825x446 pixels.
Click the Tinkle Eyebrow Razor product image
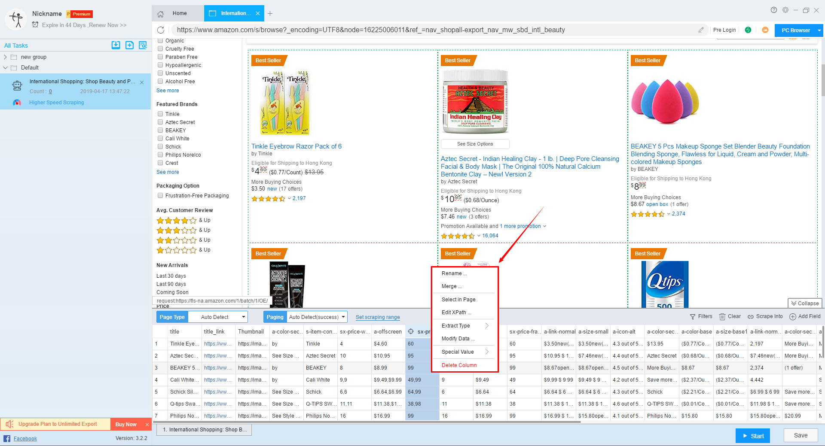tap(285, 103)
